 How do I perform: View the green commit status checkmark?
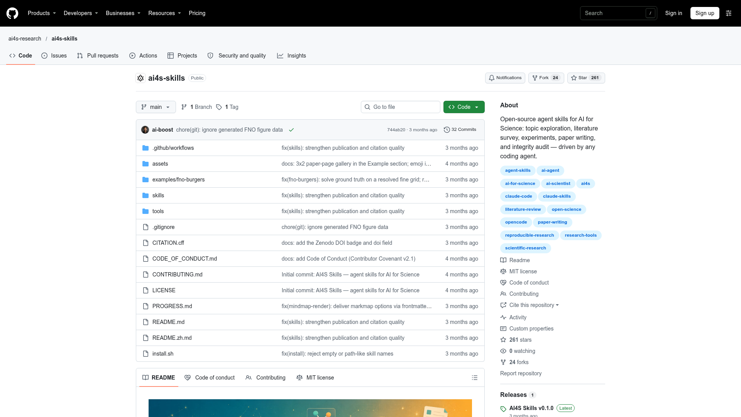[291, 130]
